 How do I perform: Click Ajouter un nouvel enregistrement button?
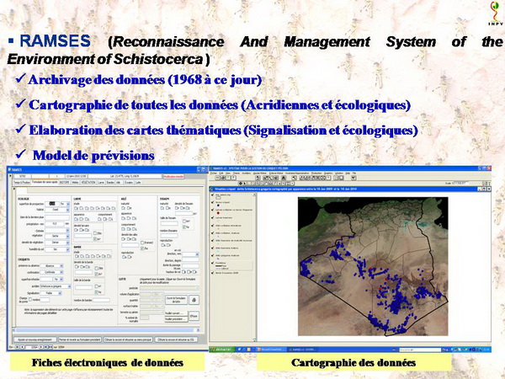click(35, 339)
